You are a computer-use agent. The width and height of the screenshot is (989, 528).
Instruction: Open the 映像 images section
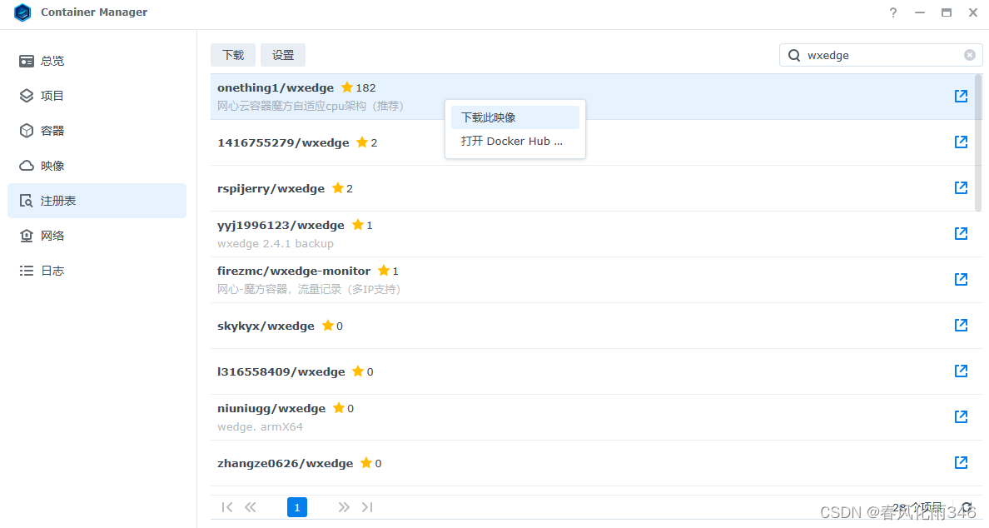point(97,166)
